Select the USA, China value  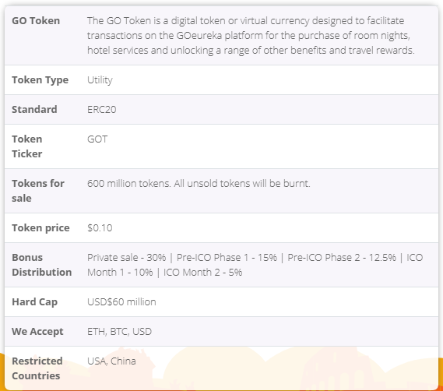pos(111,361)
